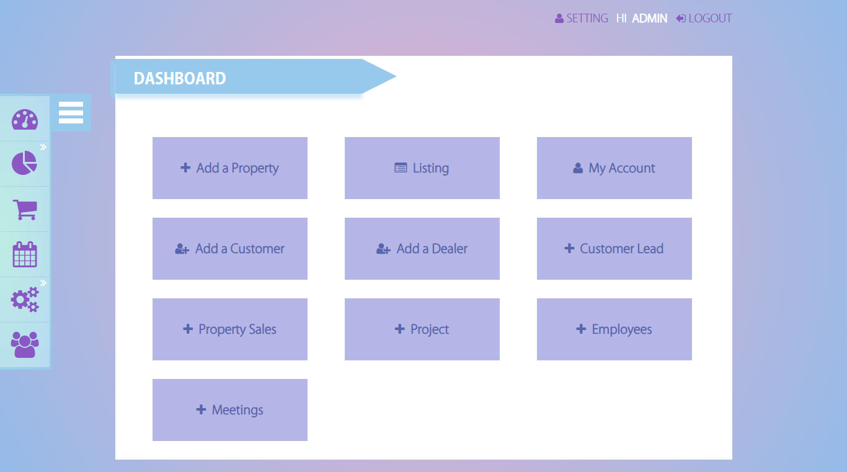Viewport: 847px width, 472px height.
Task: Open the dashboard gauge icon in sidebar
Action: 25,119
